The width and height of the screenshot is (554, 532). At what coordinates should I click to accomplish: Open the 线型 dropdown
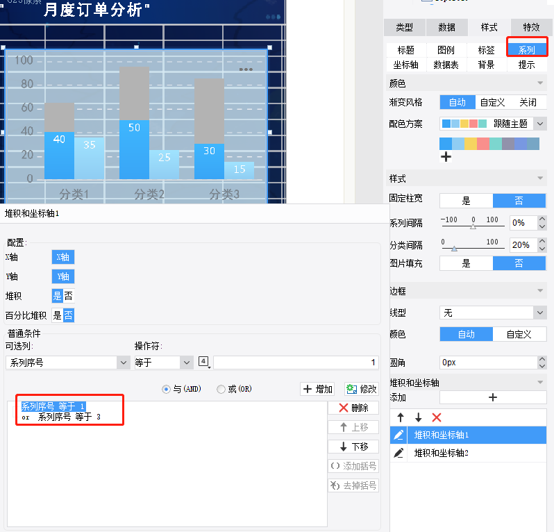tap(540, 313)
